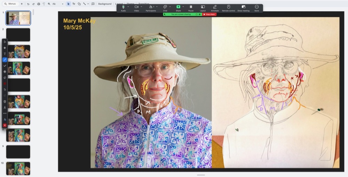Choose the pen draw annotation tool
348x177 pixels.
pyautogui.click(x=5, y=60)
